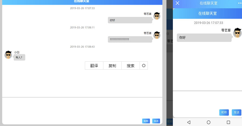Tap the Android back triangle button
The image size is (242, 126).
189,122
